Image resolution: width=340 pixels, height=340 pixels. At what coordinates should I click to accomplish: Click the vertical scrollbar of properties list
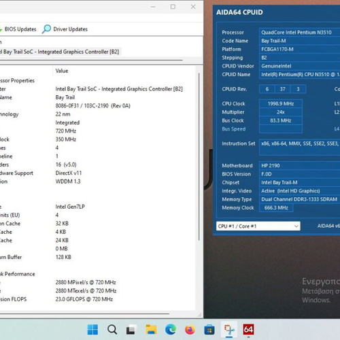tap(199, 156)
